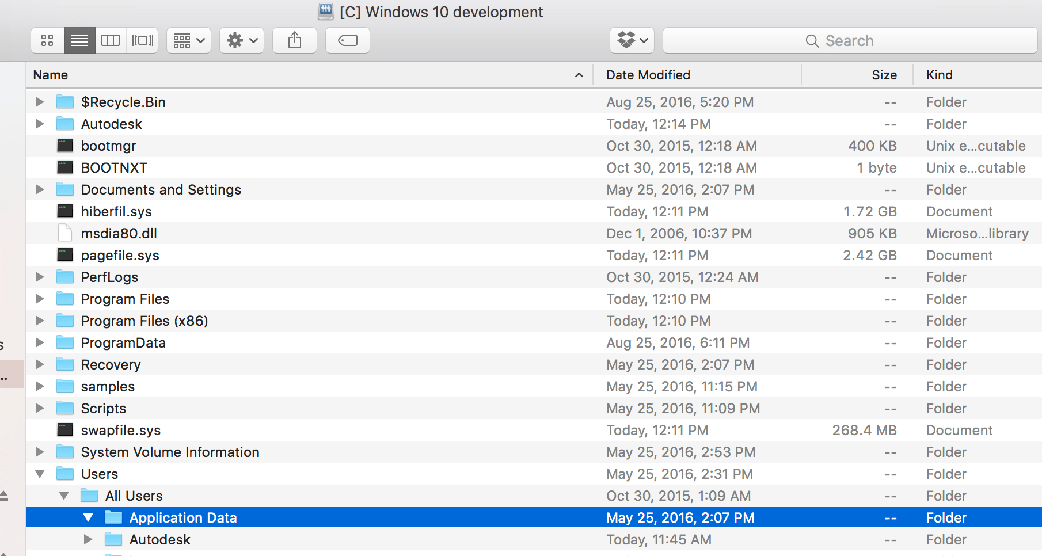The image size is (1042, 556).
Task: Switch to list view in the toolbar
Action: 79,40
